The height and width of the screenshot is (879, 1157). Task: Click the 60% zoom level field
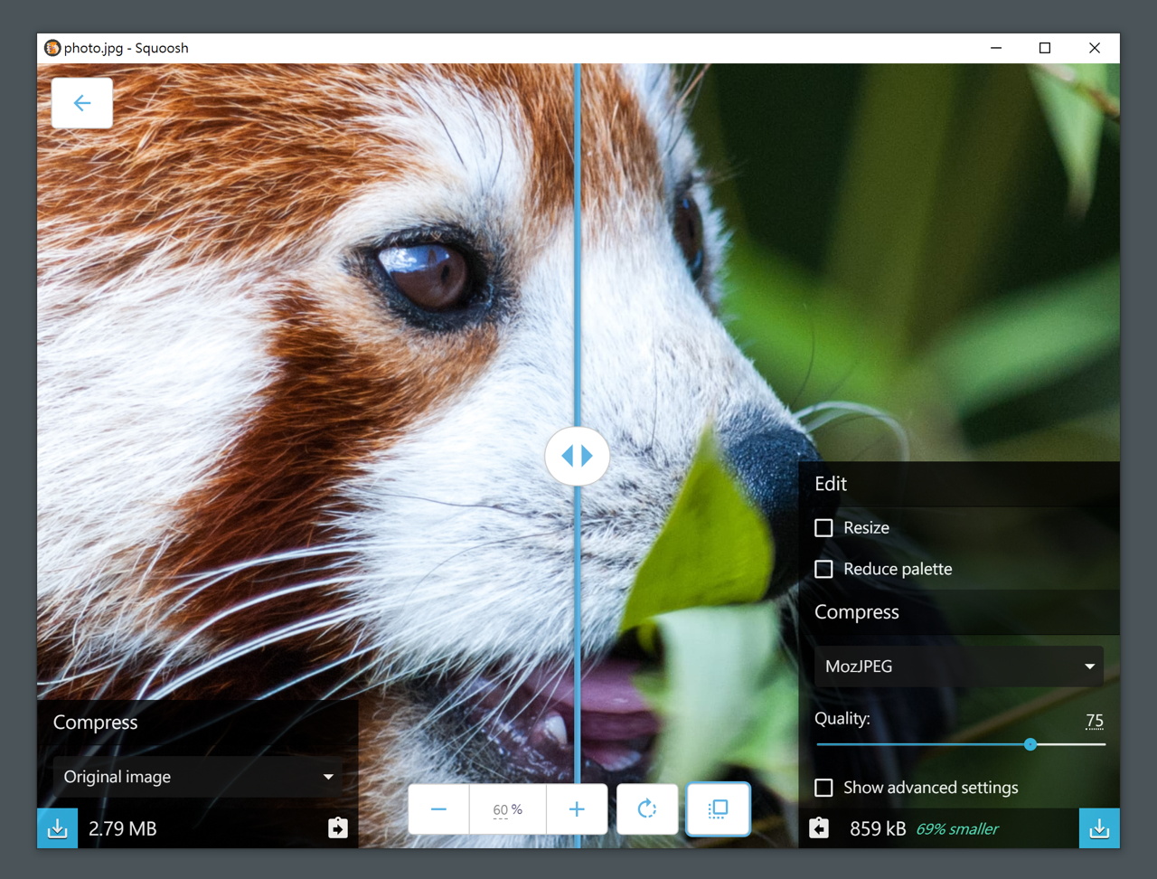tap(507, 809)
